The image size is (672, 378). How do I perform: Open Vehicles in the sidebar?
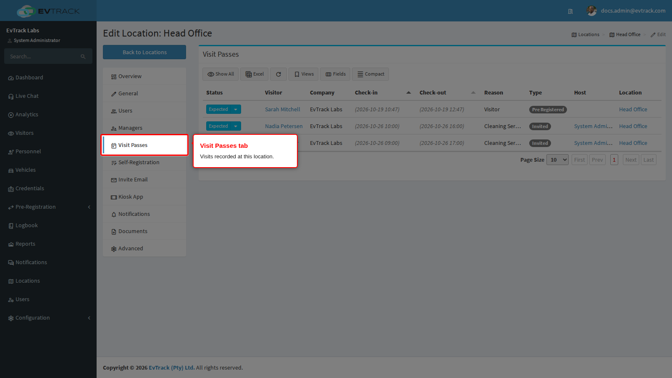click(48, 170)
